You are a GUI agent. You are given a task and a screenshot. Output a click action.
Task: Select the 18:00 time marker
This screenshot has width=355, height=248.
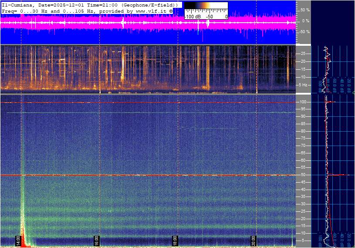point(175,241)
